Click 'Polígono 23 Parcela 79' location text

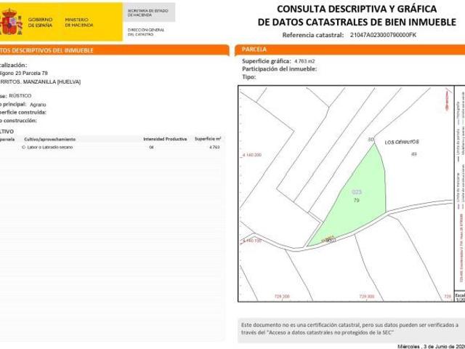tap(24, 73)
